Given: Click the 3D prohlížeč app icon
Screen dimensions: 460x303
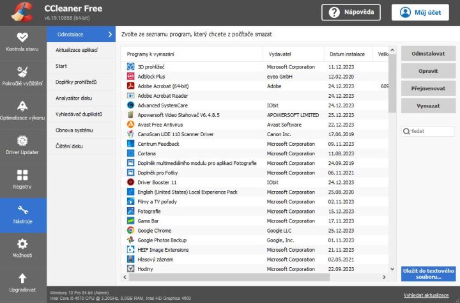Looking at the screenshot, I should pyautogui.click(x=130, y=66).
